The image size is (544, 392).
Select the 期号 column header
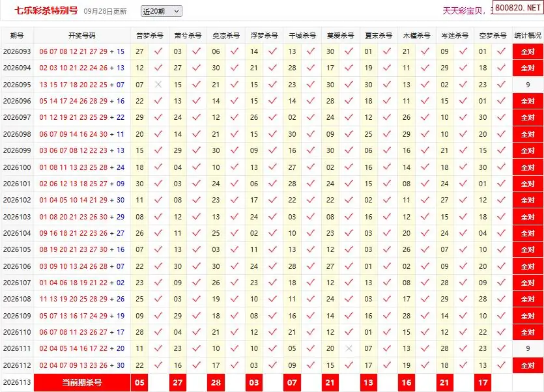pyautogui.click(x=17, y=35)
